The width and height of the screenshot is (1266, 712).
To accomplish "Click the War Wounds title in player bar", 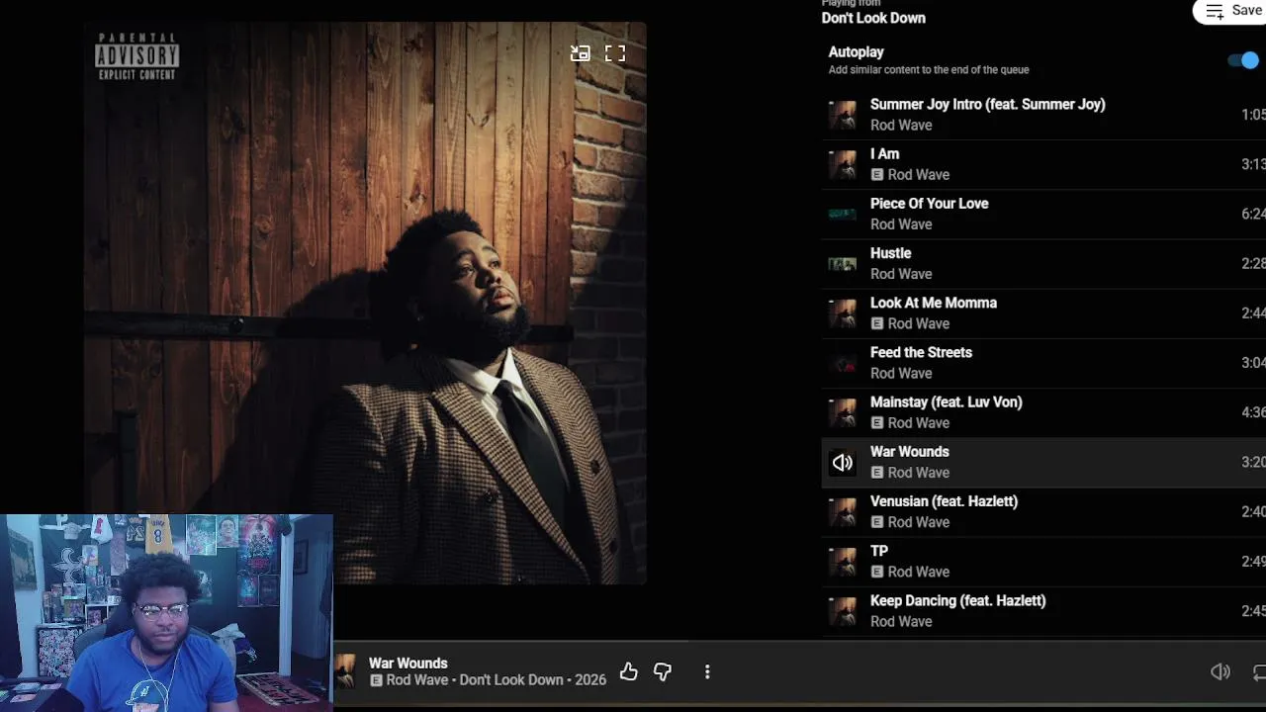I will [x=408, y=664].
